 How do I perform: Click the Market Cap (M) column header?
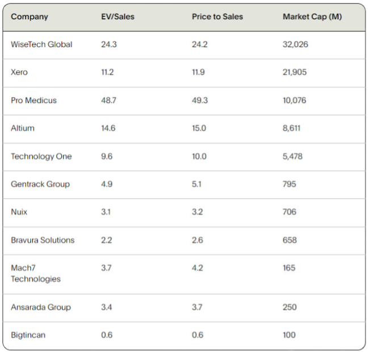pyautogui.click(x=312, y=16)
